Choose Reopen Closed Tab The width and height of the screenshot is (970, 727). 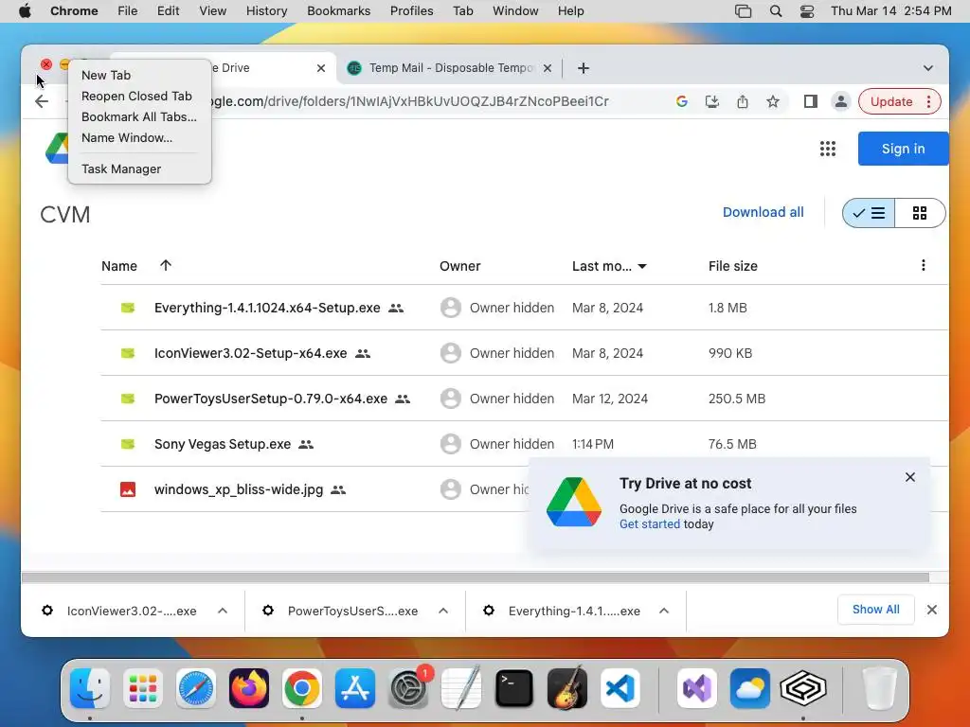[139, 96]
